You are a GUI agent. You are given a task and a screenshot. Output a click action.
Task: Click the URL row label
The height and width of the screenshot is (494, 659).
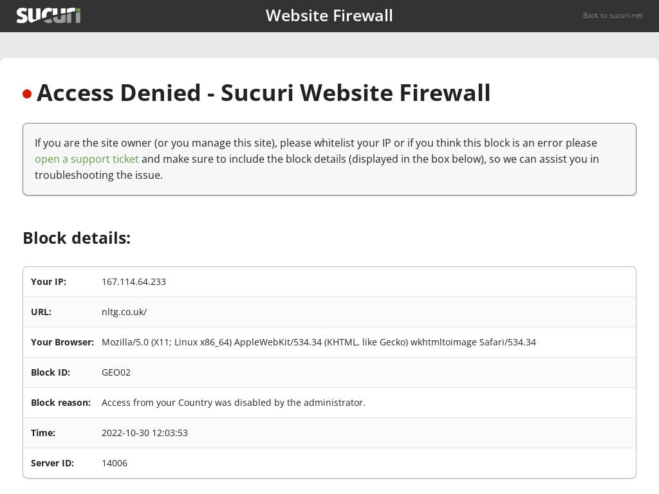41,312
